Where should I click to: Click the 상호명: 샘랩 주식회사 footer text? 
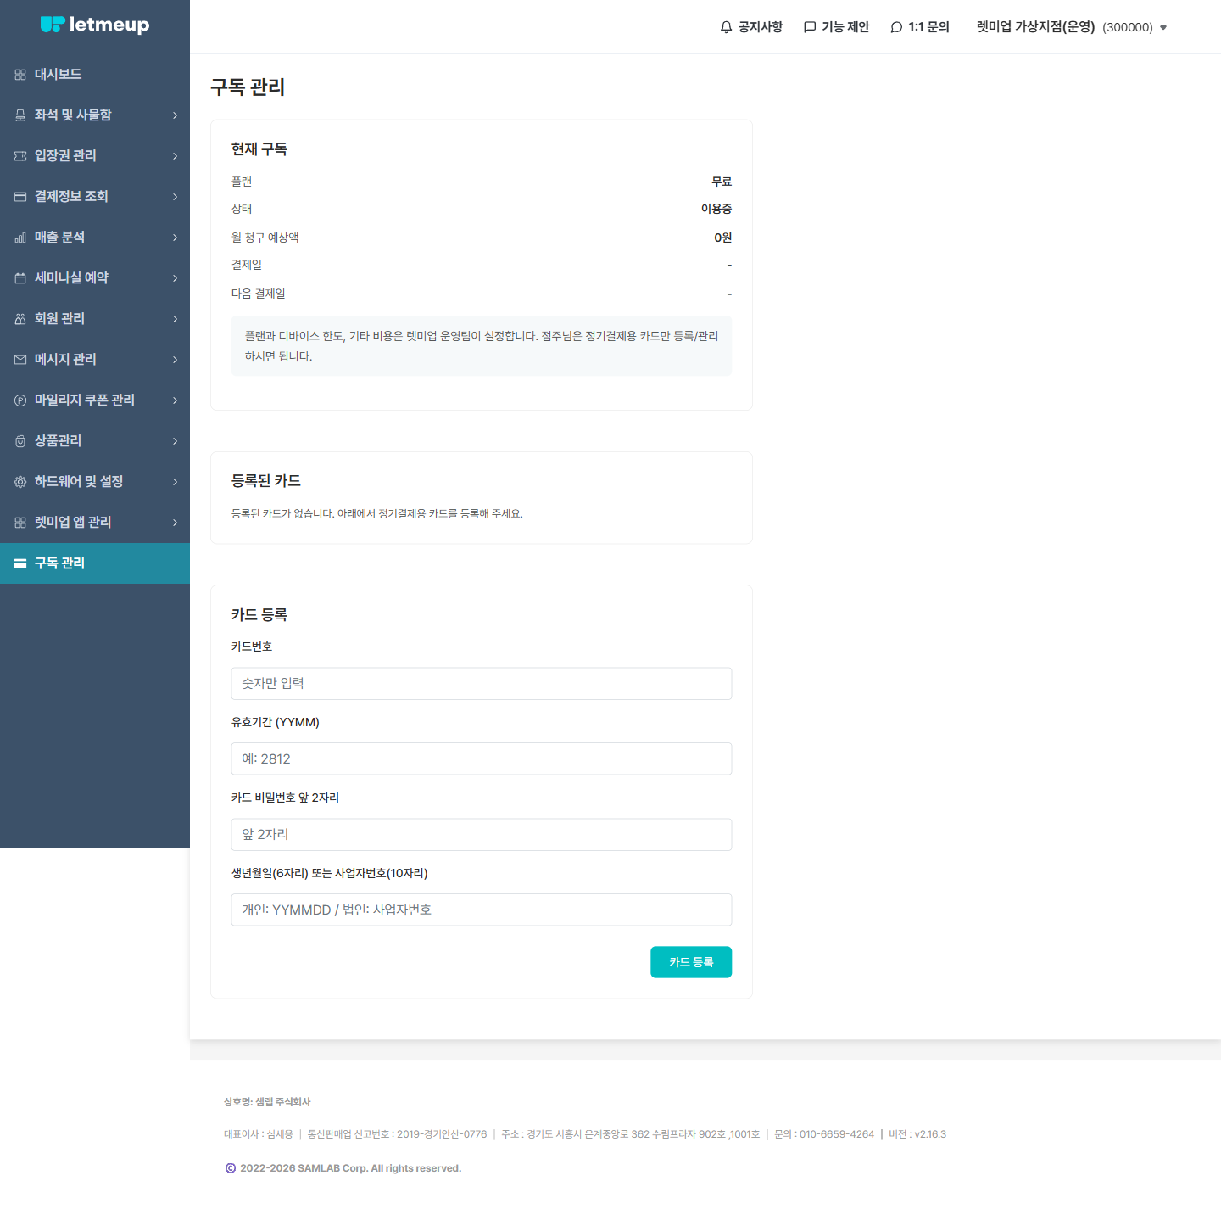click(x=267, y=1102)
